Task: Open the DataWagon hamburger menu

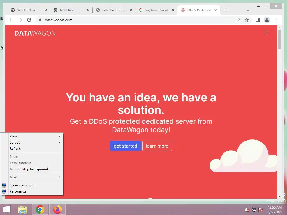Action: tap(266, 32)
